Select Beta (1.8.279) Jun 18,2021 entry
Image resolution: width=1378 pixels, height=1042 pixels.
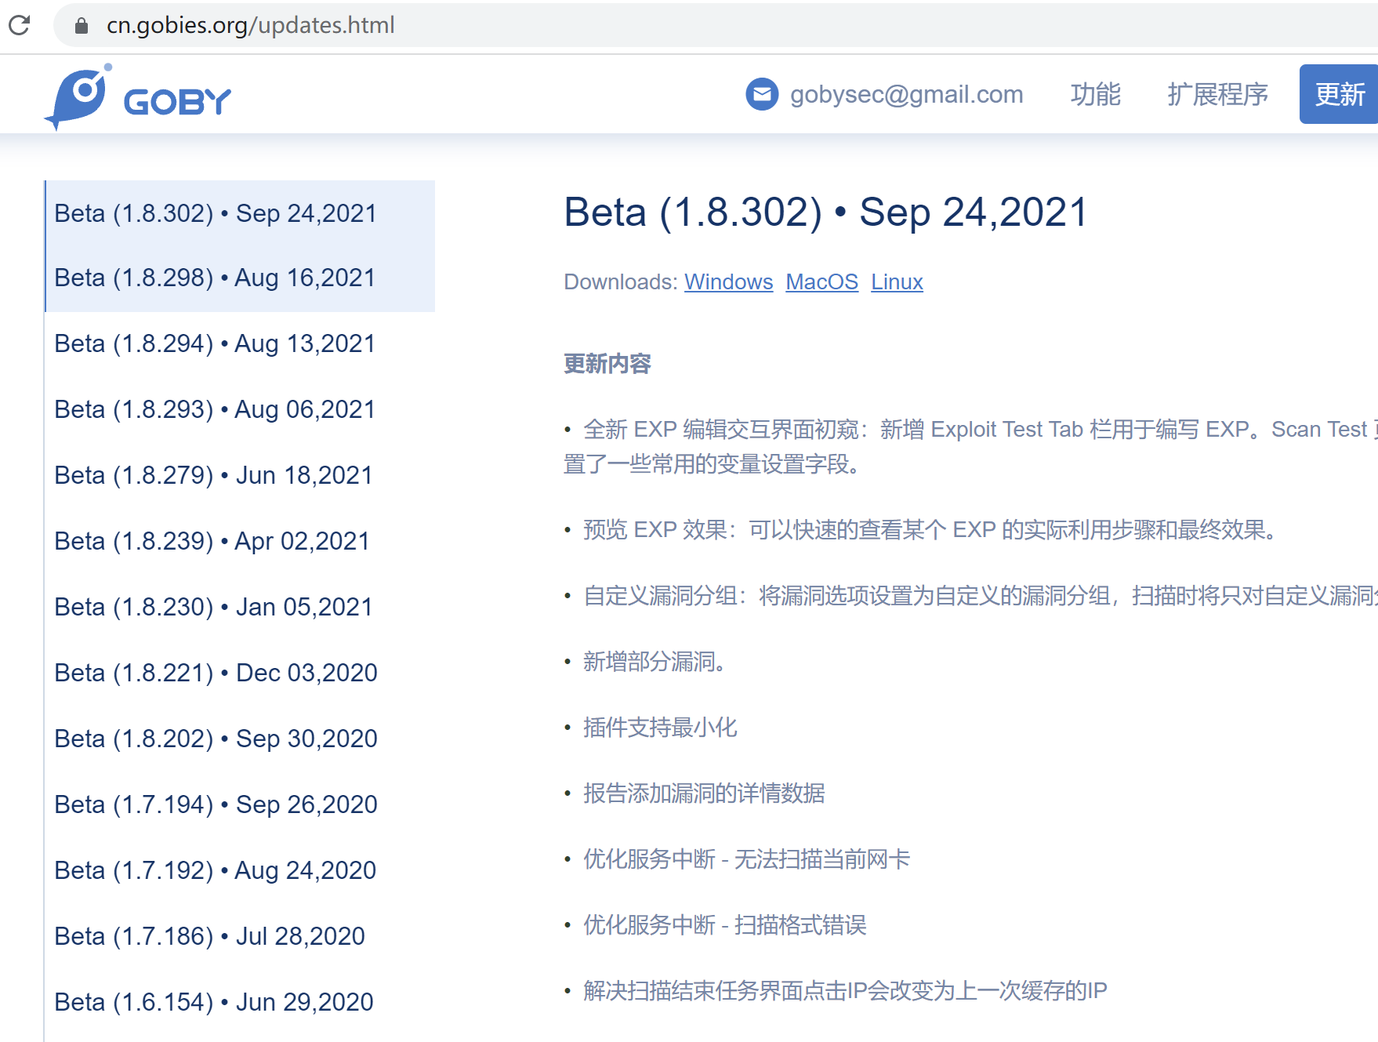pyautogui.click(x=240, y=475)
